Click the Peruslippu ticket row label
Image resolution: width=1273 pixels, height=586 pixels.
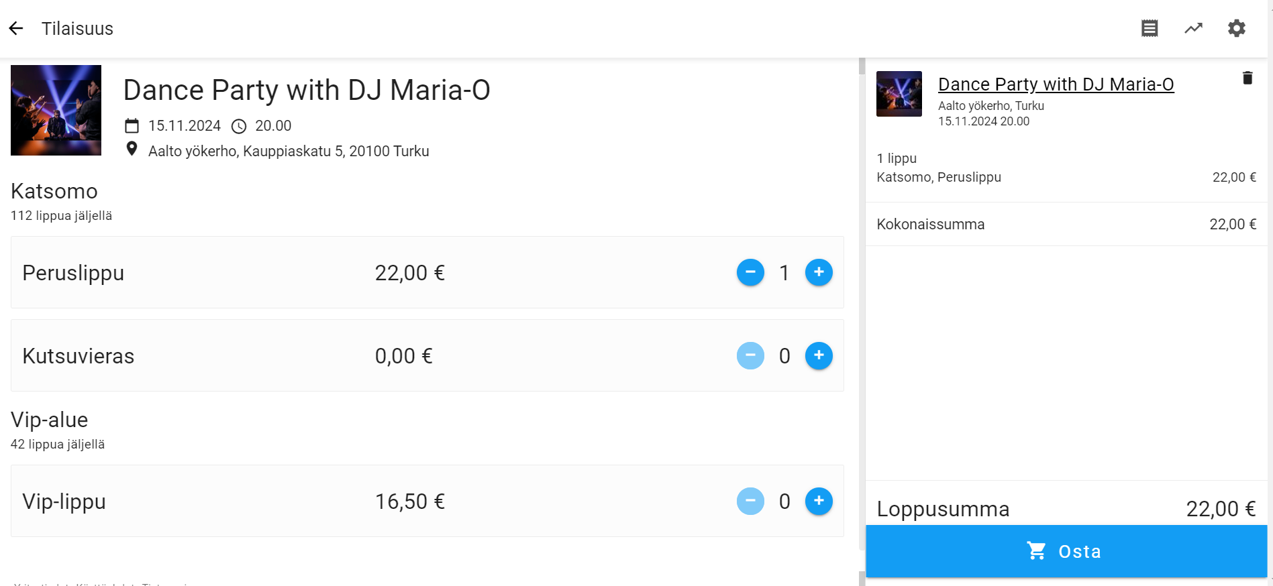73,273
